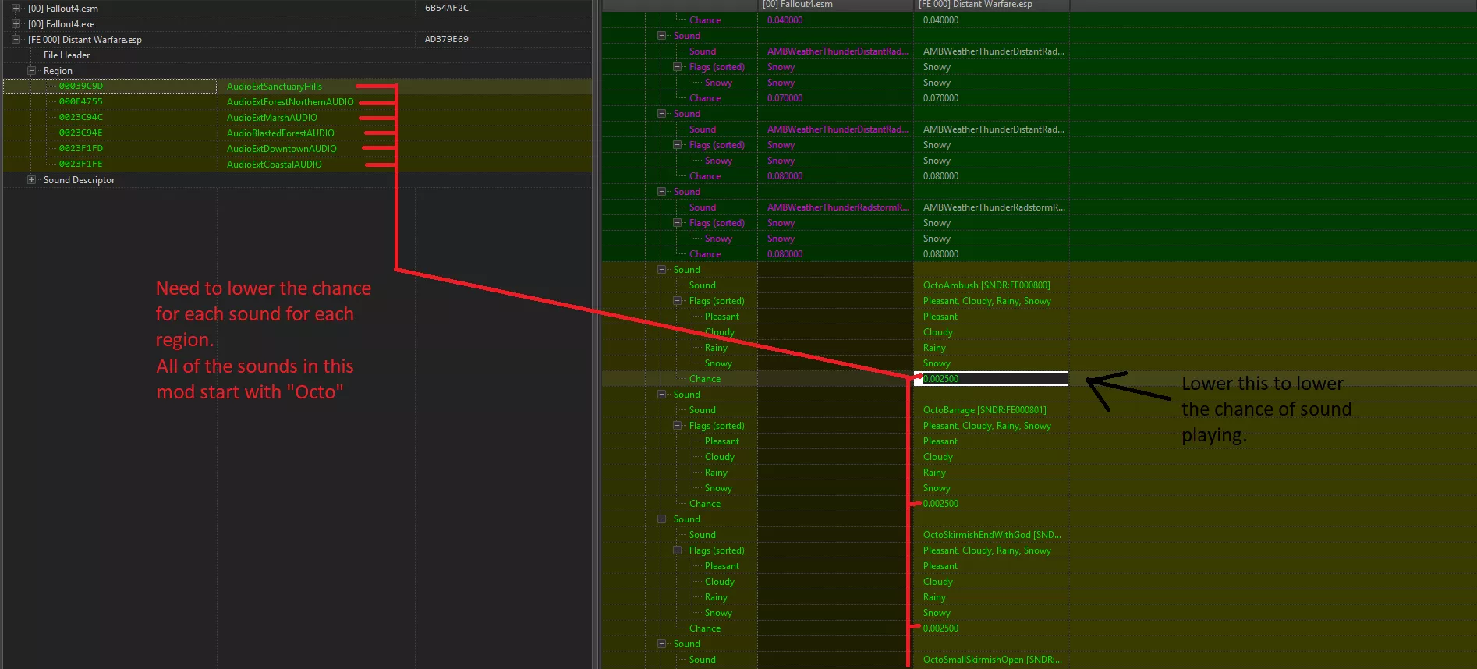Select the OctoSkirmishEndWithGod sound cell

tap(992, 535)
